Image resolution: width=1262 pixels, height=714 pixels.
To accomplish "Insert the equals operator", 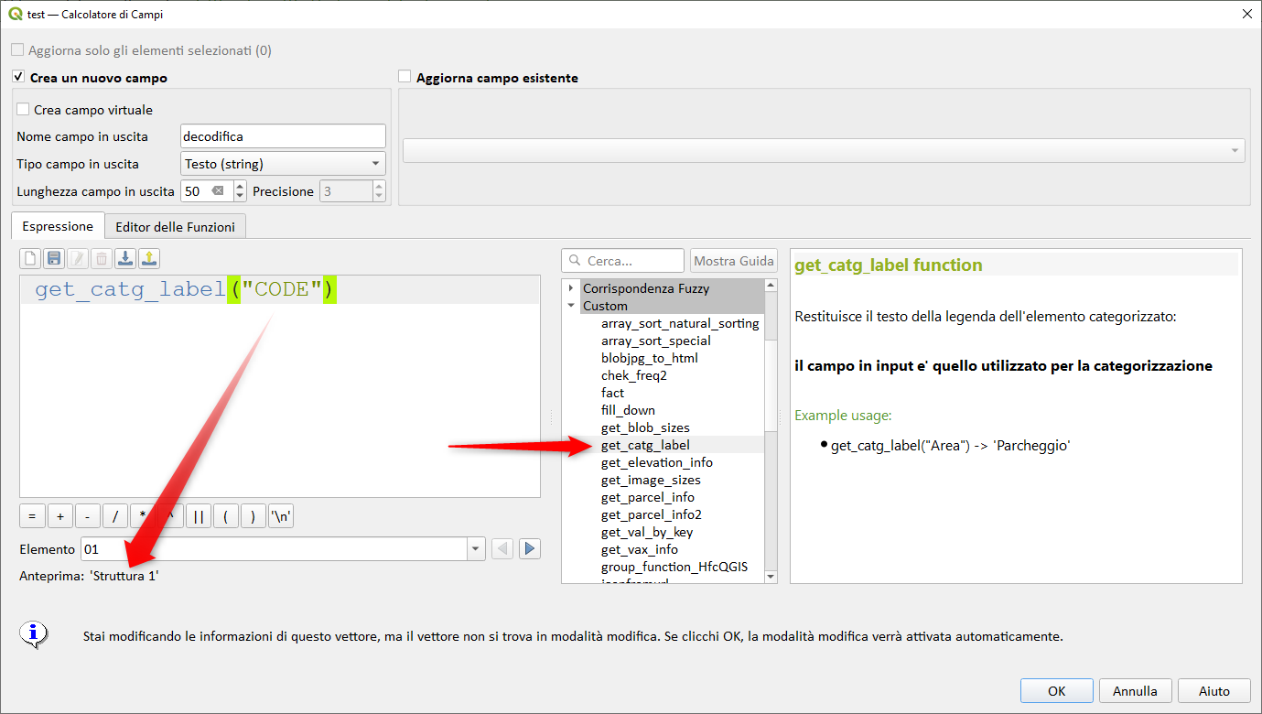I will [x=32, y=516].
